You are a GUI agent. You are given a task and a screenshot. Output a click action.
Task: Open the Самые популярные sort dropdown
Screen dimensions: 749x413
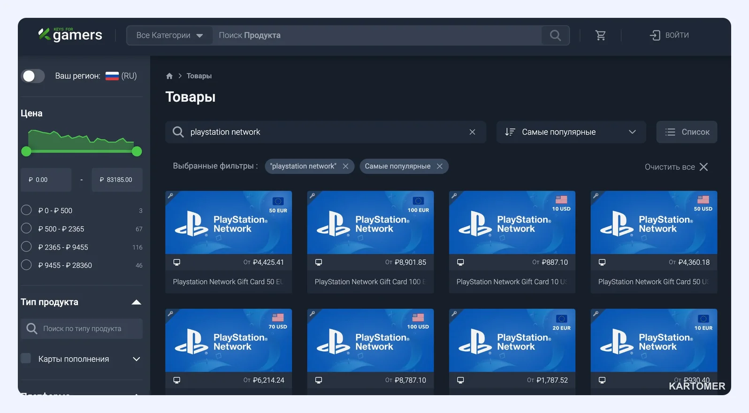pos(571,132)
